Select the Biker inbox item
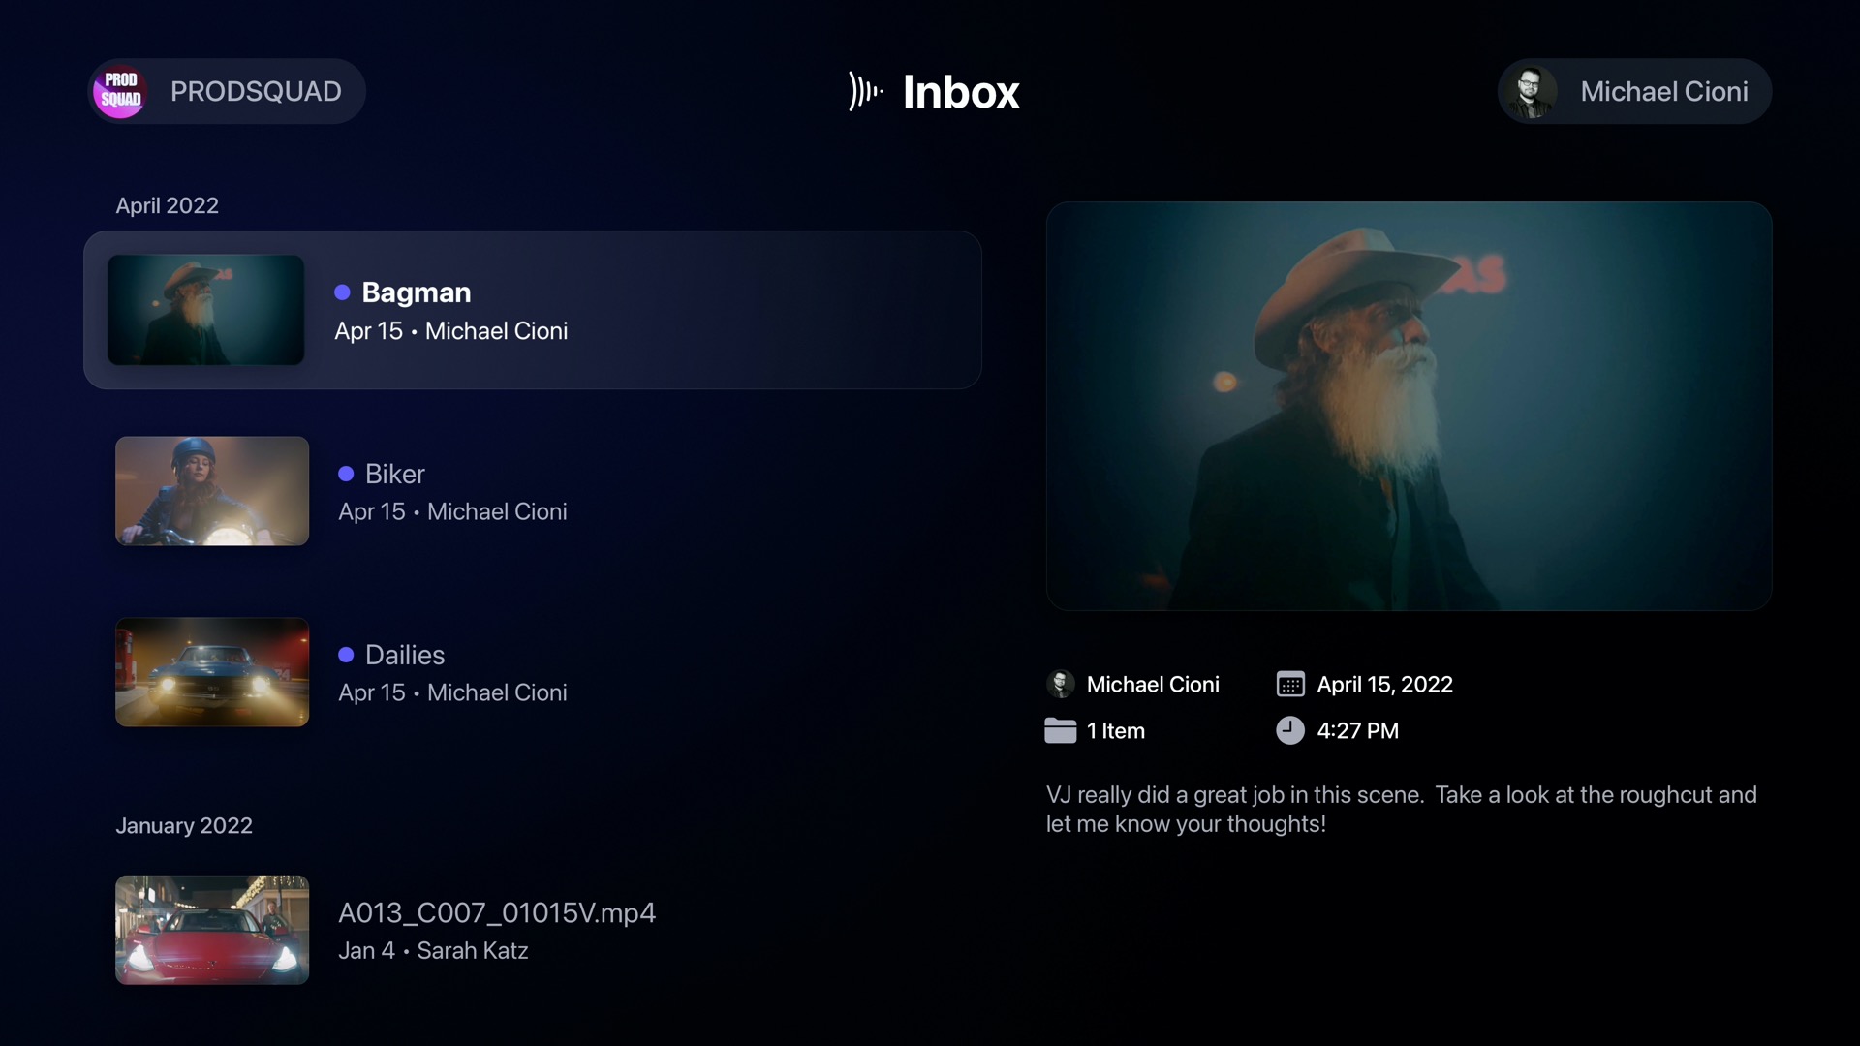Image resolution: width=1860 pixels, height=1046 pixels. pyautogui.click(x=452, y=492)
